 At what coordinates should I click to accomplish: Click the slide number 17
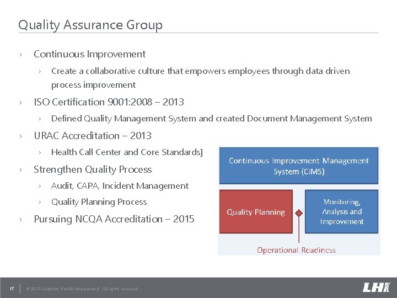pyautogui.click(x=12, y=289)
